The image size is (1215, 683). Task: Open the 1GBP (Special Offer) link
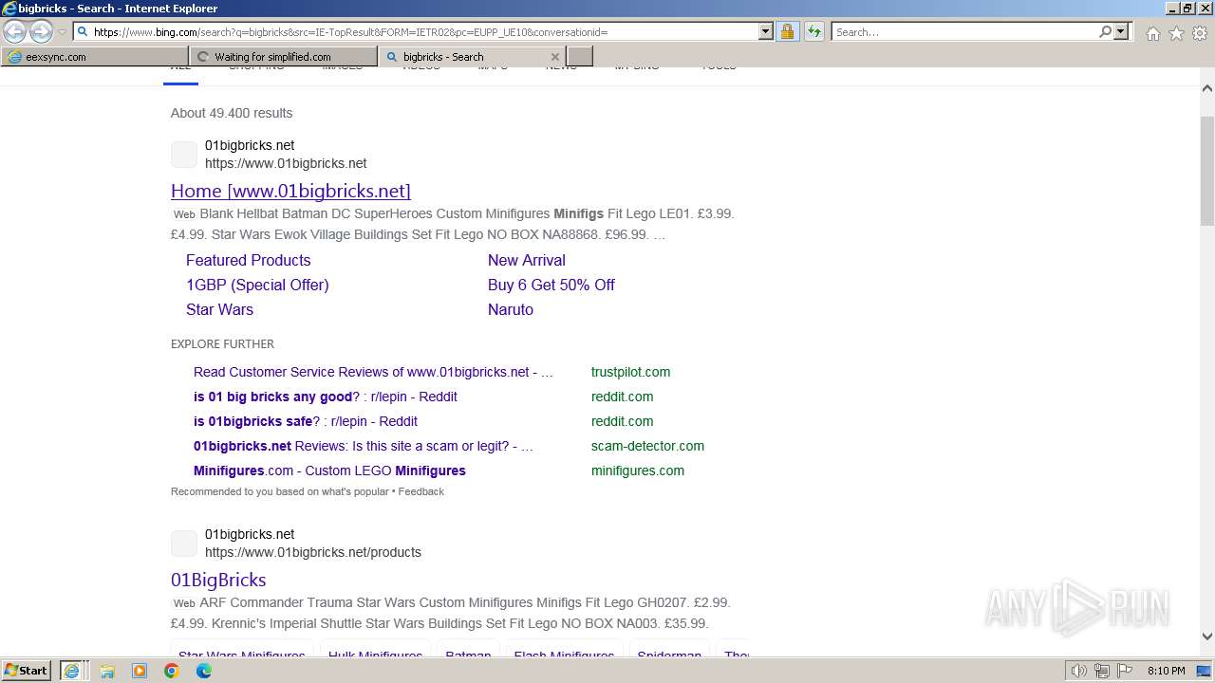(x=257, y=285)
